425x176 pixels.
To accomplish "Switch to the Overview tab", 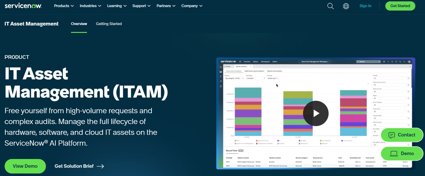I will (x=79, y=24).
